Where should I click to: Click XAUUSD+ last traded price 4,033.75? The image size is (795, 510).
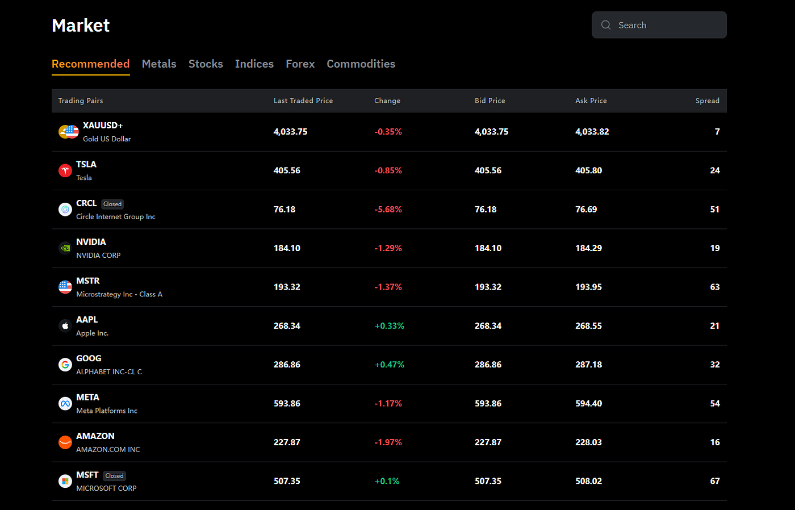point(291,132)
